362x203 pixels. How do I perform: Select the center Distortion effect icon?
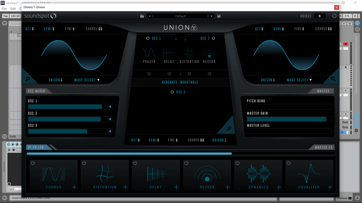[x=189, y=53]
